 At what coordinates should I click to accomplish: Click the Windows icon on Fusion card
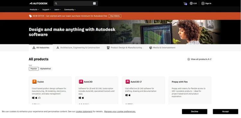(33, 98)
